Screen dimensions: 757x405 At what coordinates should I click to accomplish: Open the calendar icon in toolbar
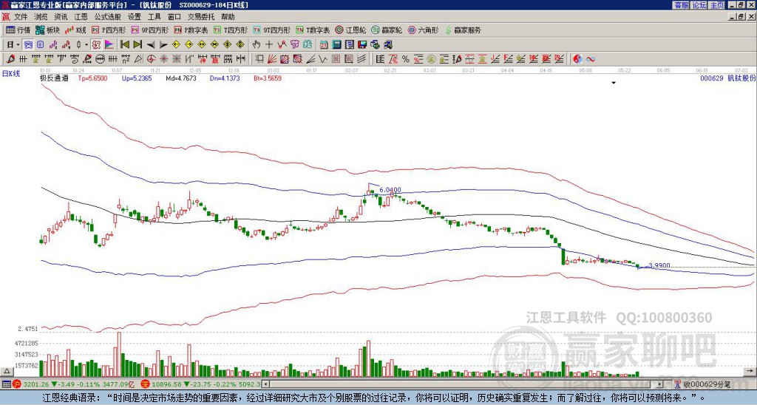click(325, 45)
